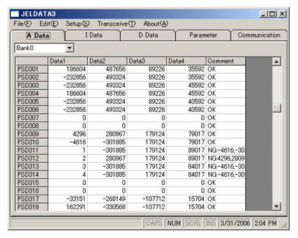Maximize the JELDATA3 window

click(x=272, y=14)
